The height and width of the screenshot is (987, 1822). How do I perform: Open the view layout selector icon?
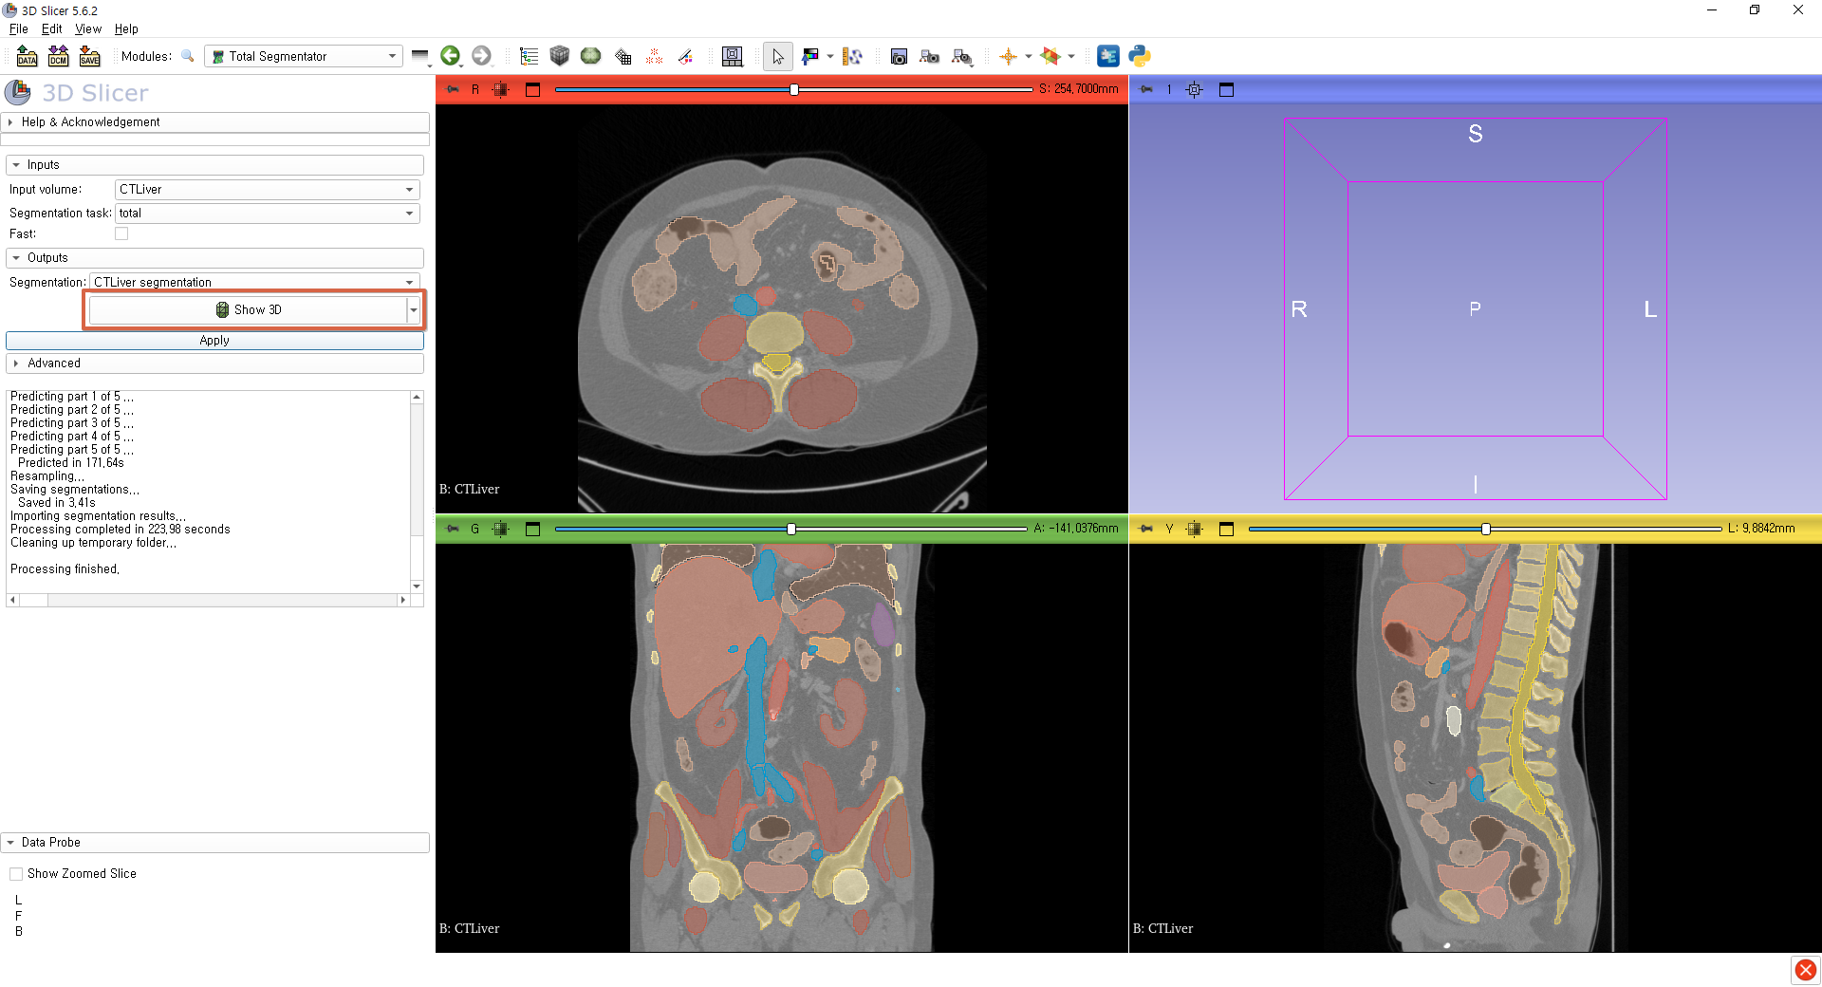click(x=733, y=57)
